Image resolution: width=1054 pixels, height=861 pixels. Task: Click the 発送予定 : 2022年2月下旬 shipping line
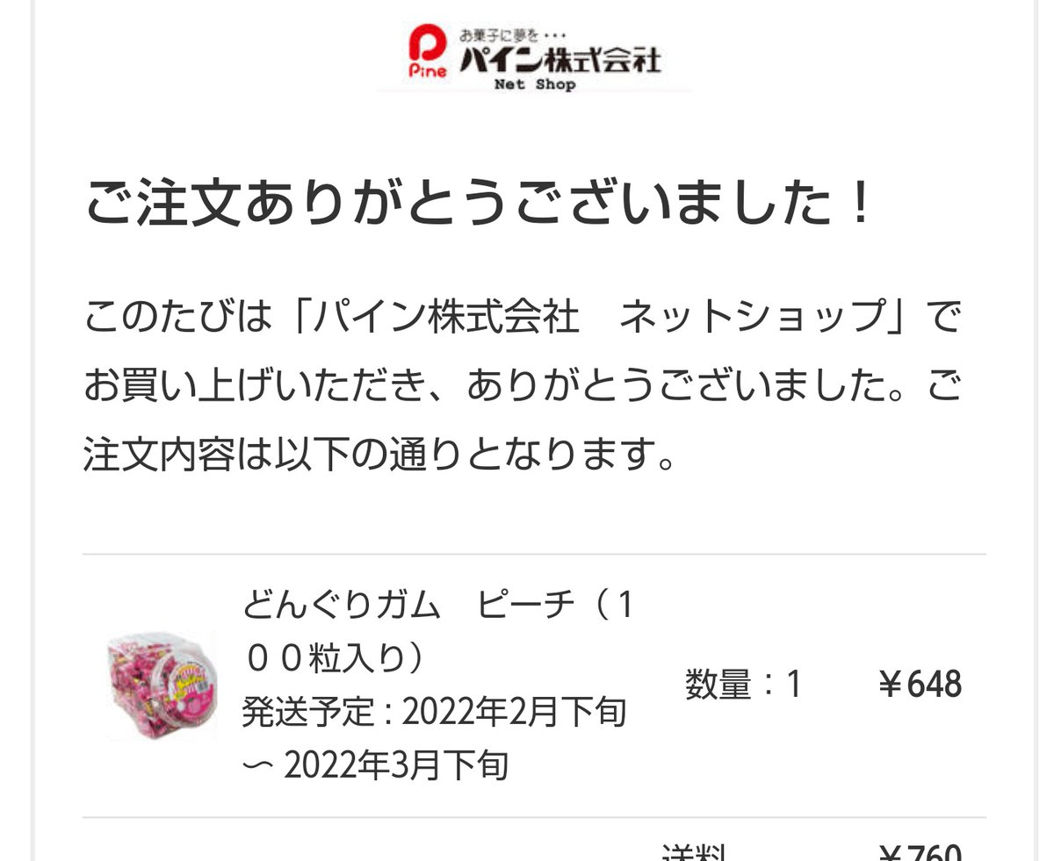point(435,713)
